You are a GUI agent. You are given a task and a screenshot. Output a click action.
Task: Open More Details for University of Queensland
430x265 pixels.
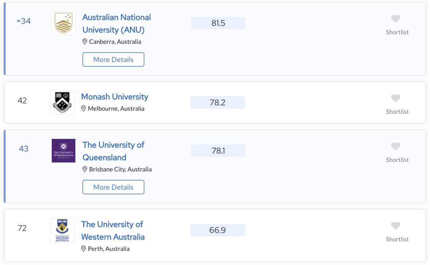click(x=113, y=187)
